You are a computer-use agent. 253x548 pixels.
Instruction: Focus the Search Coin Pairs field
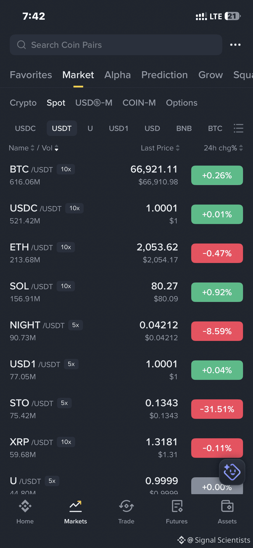(116, 45)
